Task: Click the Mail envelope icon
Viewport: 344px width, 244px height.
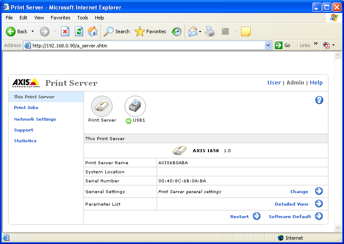Action: coord(193,31)
